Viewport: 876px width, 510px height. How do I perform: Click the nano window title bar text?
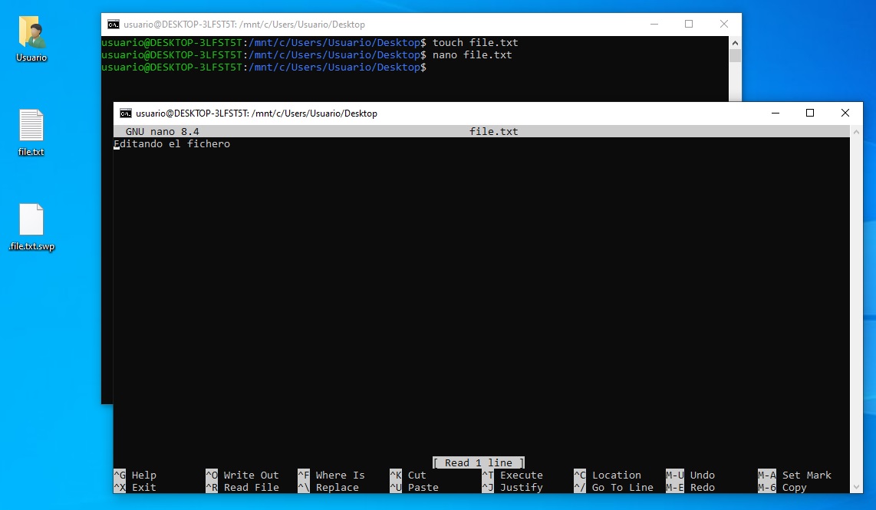[256, 114]
